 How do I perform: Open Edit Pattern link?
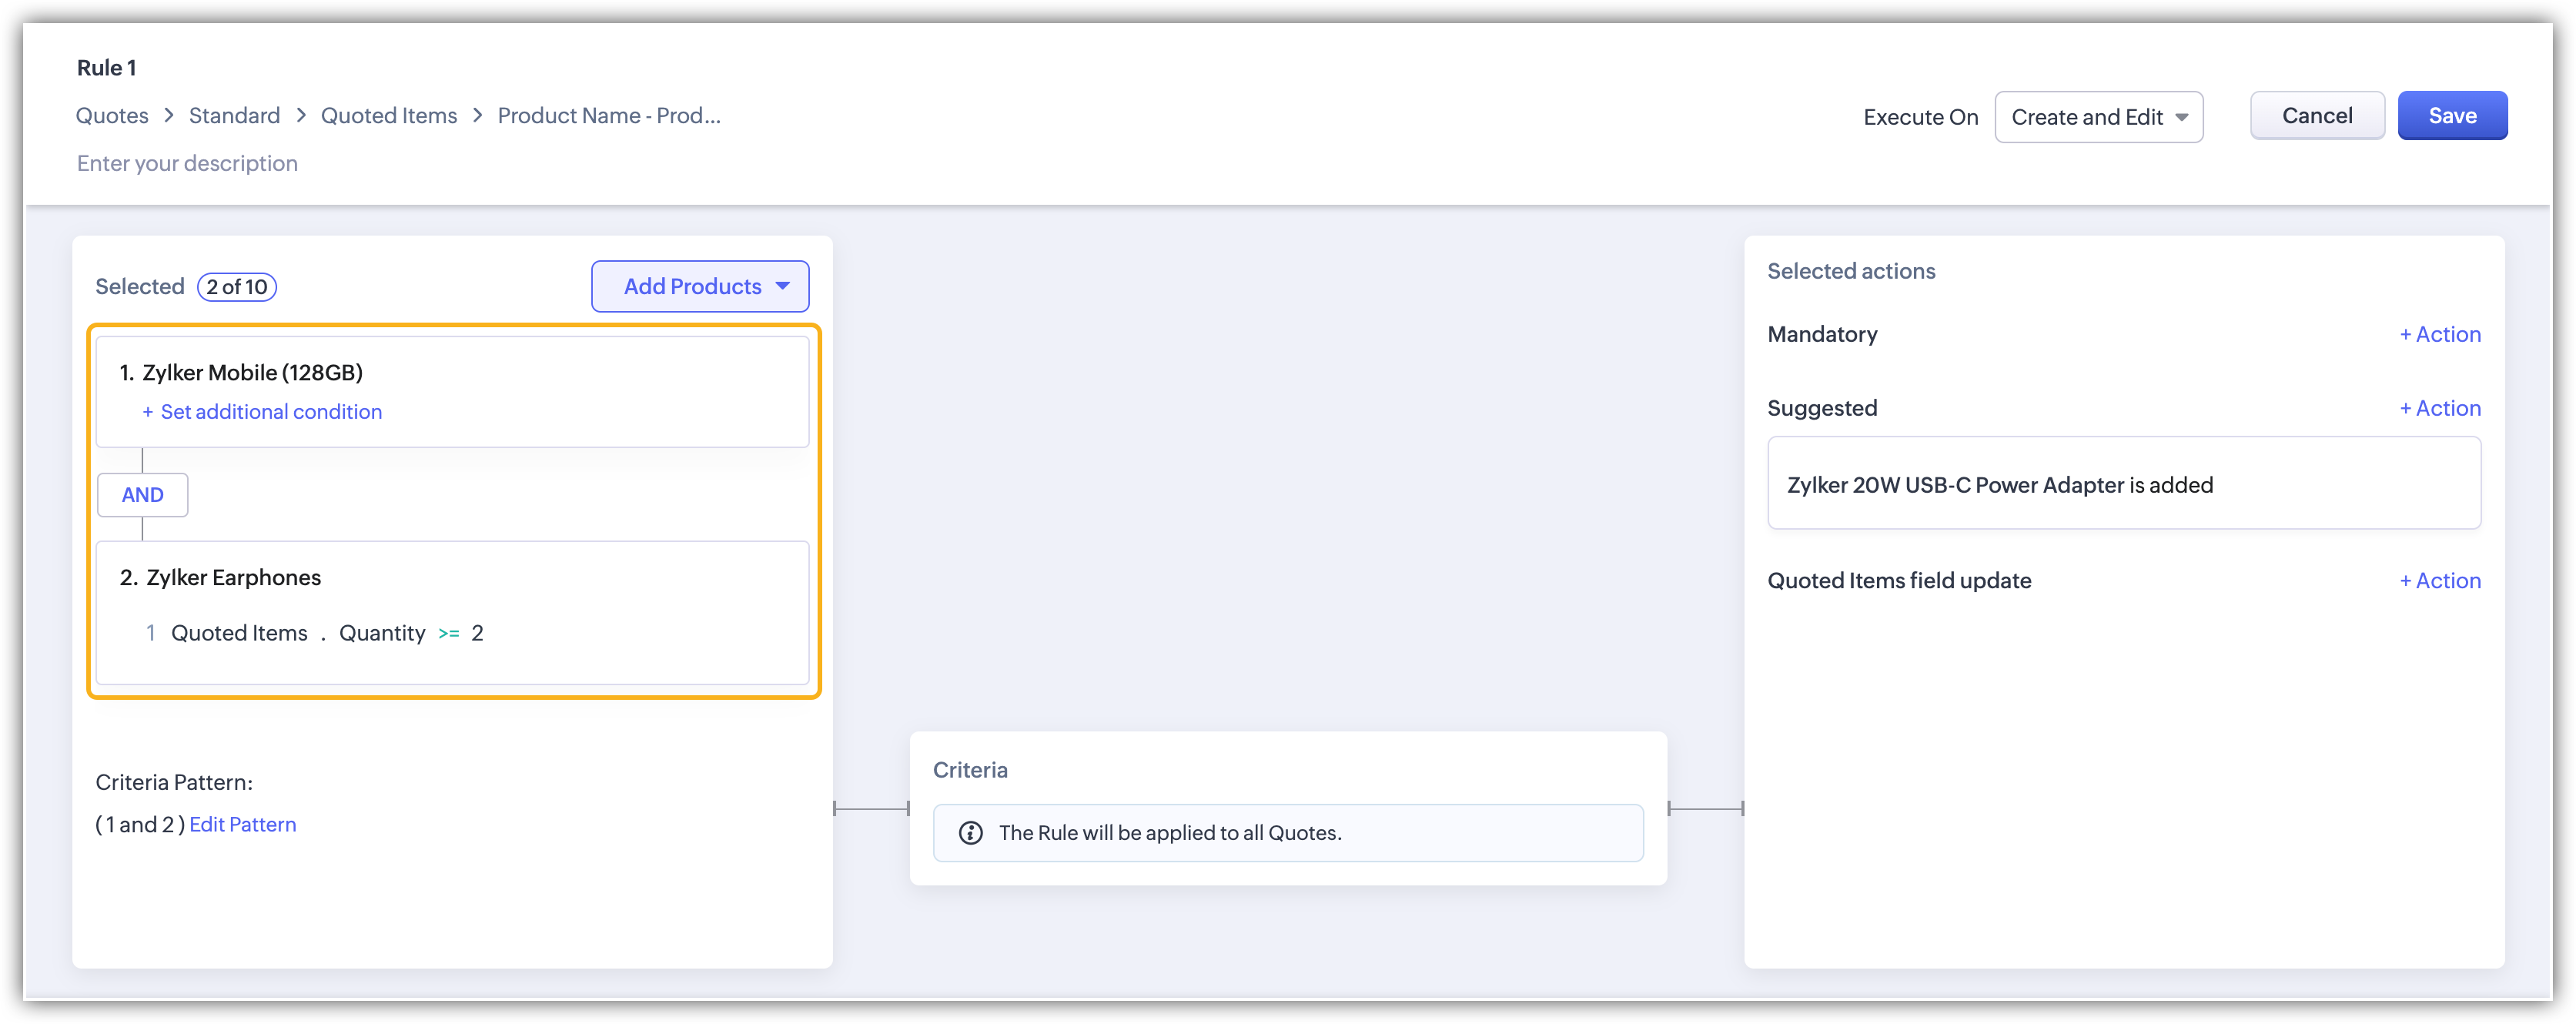[243, 825]
